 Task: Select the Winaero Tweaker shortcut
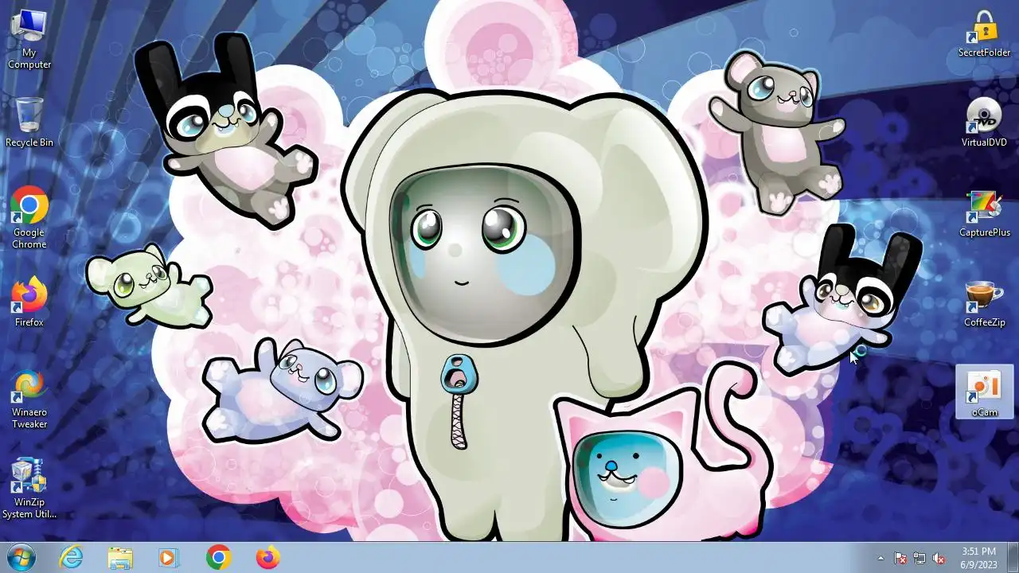tap(29, 399)
